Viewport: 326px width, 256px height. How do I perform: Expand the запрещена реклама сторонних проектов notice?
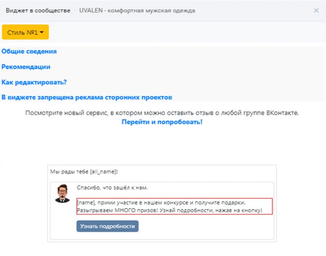(x=87, y=97)
